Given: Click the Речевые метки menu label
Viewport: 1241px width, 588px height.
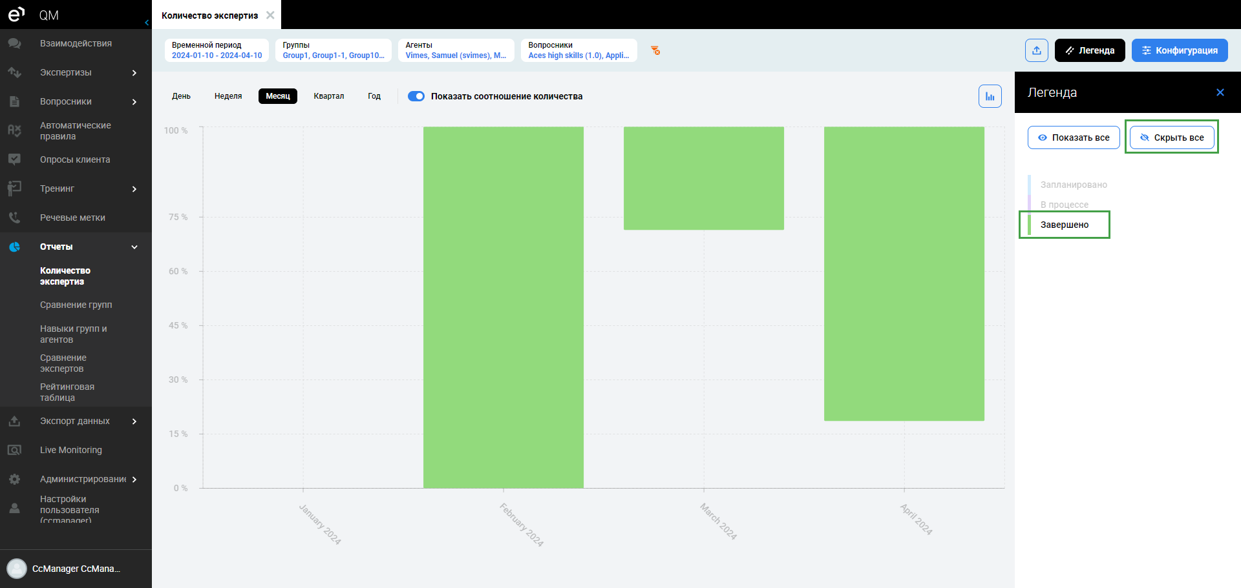Looking at the screenshot, I should tap(72, 218).
